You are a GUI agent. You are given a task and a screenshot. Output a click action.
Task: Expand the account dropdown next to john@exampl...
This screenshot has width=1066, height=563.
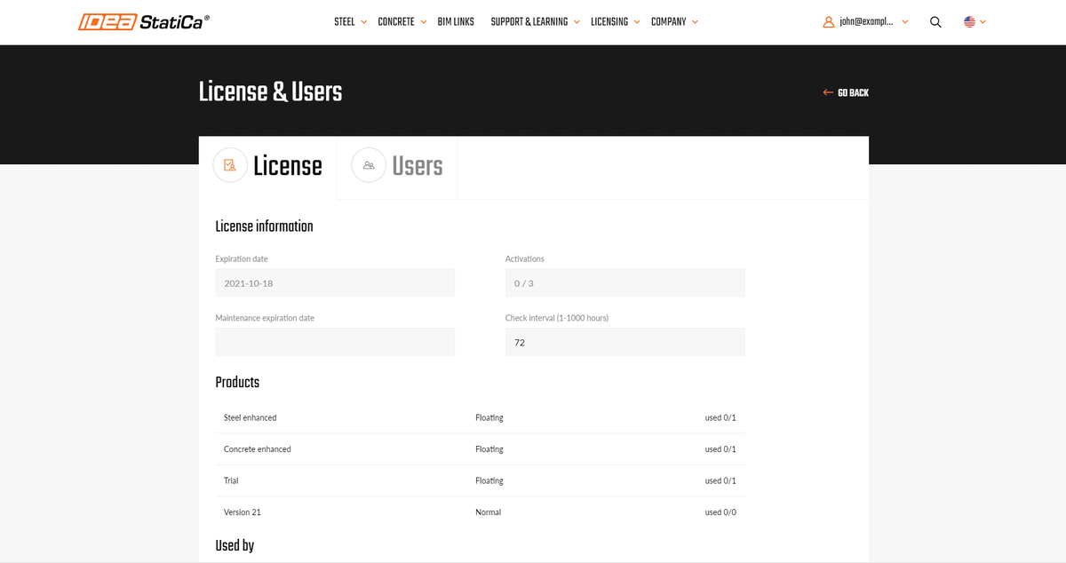tap(905, 21)
